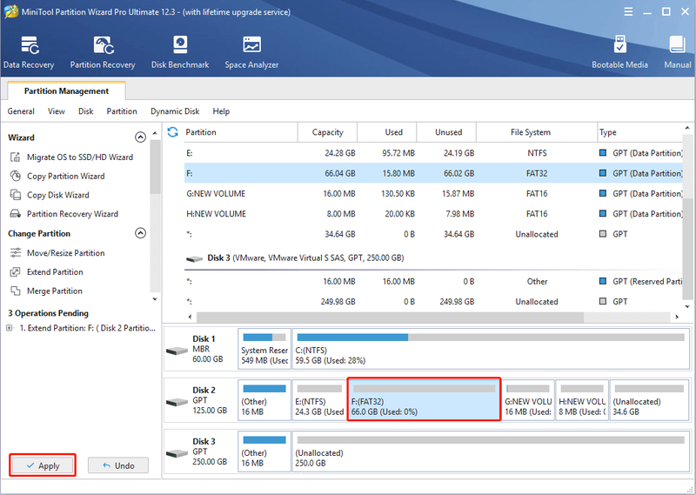Open the Partition menu
This screenshot has height=495, width=696.
pos(122,111)
